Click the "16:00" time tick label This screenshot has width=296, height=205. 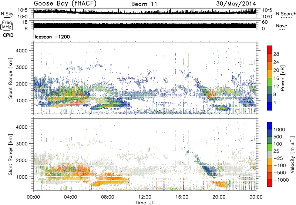(182, 197)
